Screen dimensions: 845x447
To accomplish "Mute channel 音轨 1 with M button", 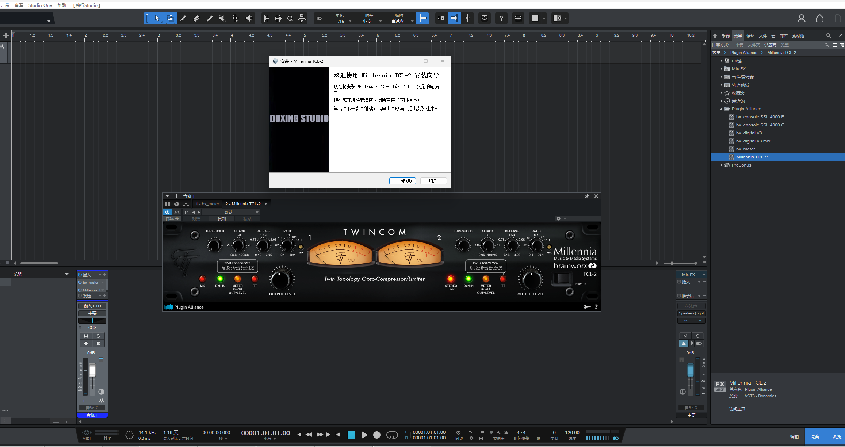I will [86, 336].
